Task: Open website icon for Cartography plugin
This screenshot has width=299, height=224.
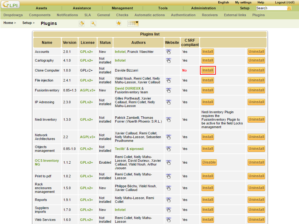Action: 168,60
